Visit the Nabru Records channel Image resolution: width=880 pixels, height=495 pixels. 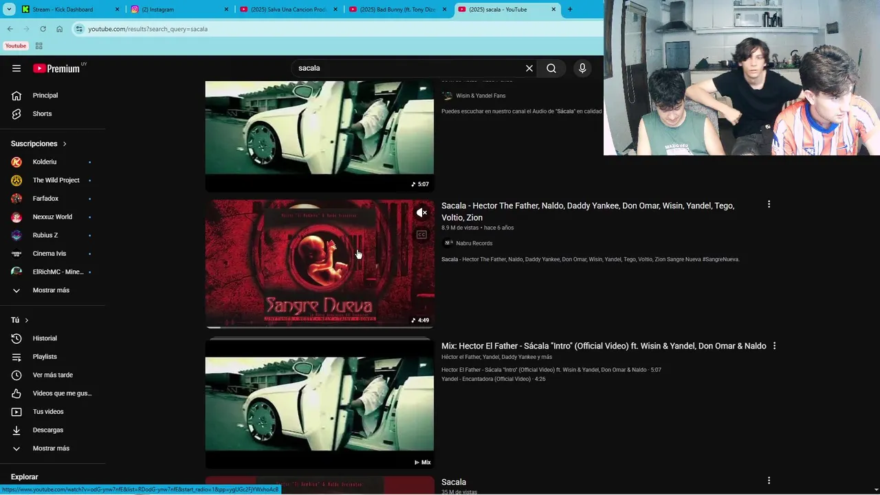pos(474,243)
